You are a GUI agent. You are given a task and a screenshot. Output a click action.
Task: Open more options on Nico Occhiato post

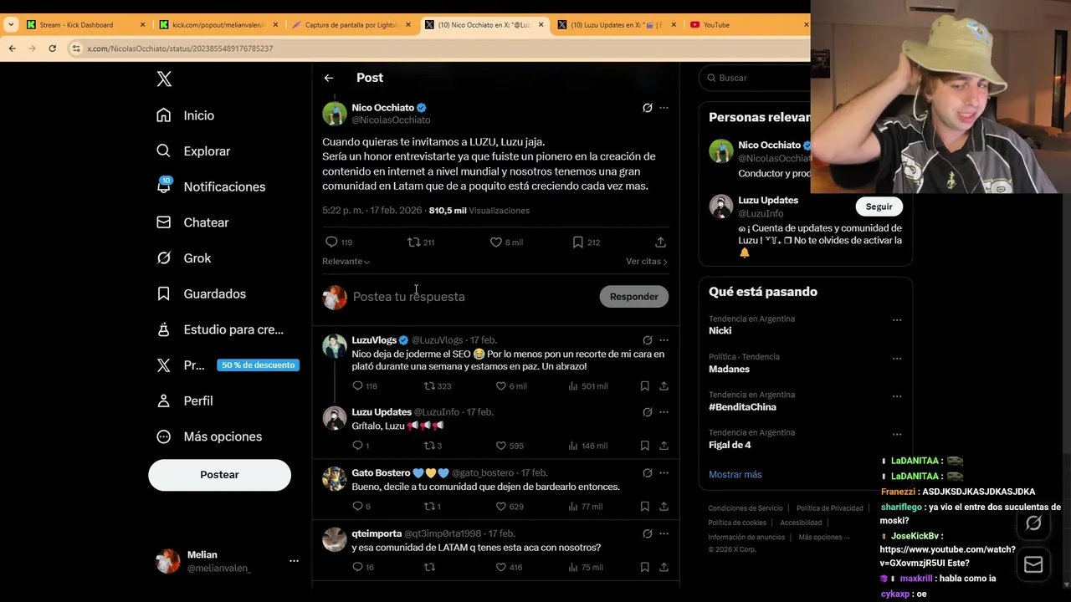pyautogui.click(x=664, y=108)
